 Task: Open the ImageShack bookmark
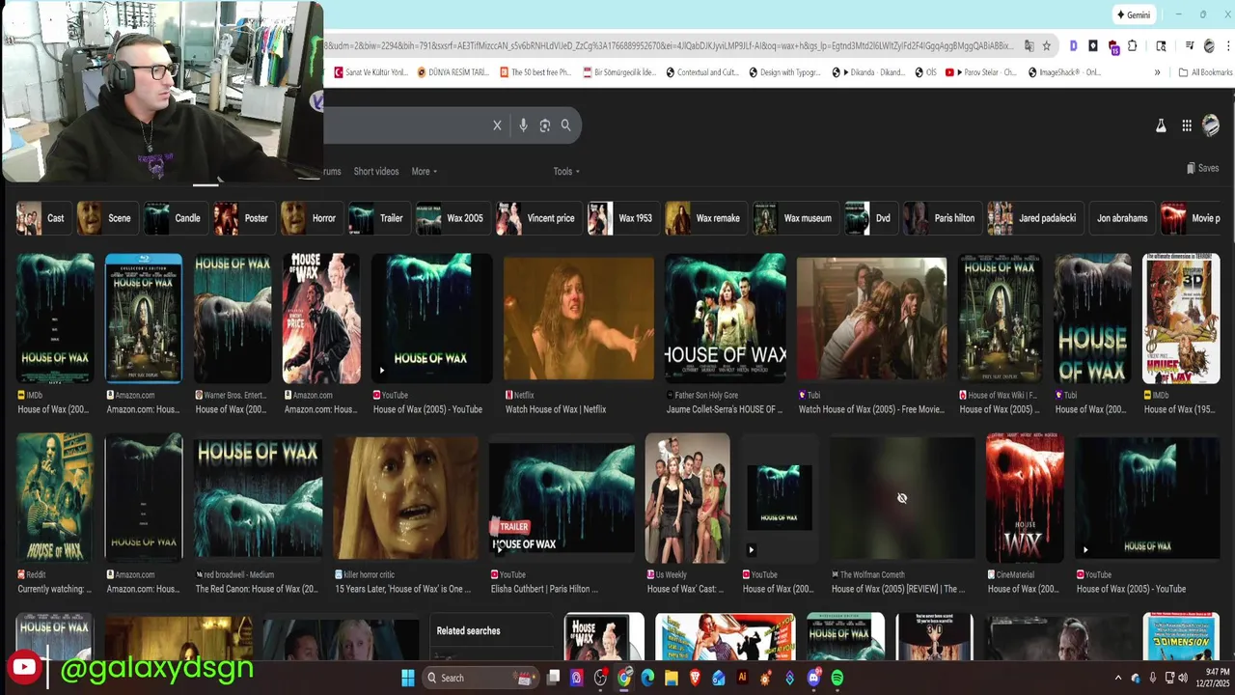[x=1064, y=72]
